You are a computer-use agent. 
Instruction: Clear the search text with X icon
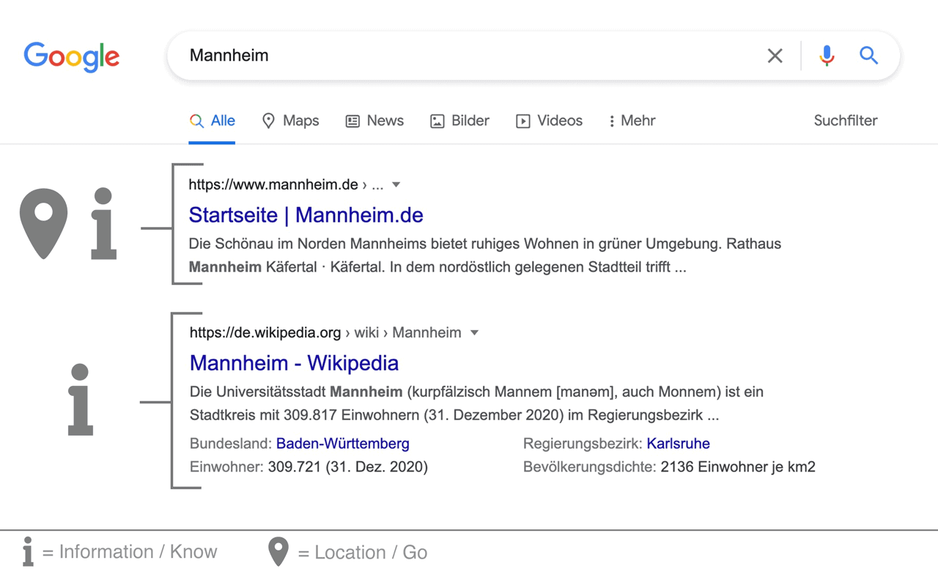pos(775,56)
